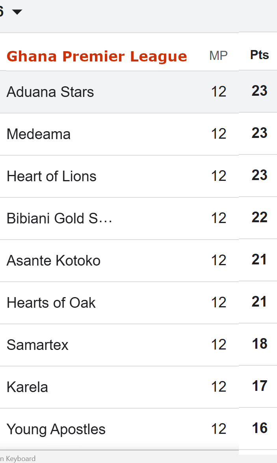Select the Samartex team name
Viewport: 277px width, 463px height.
(x=37, y=345)
